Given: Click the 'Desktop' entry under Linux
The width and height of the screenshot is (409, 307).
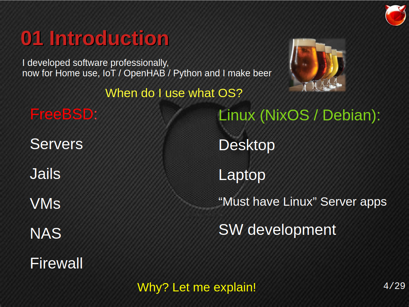Looking at the screenshot, I should point(247,145).
